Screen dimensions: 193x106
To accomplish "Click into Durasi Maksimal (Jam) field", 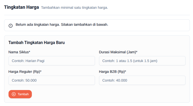I will pyautogui.click(x=142, y=61).
